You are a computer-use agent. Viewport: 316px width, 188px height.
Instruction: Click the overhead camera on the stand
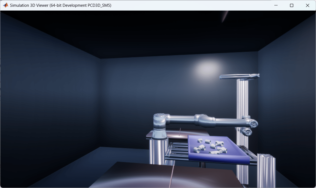tap(239, 77)
